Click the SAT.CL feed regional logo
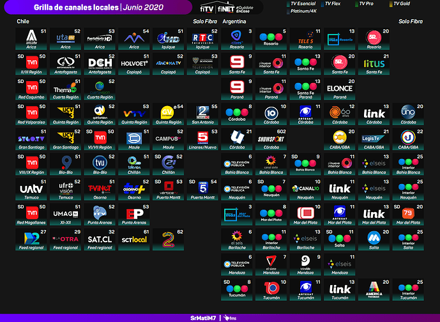Viewport: 440px width, 322px height. (x=100, y=239)
